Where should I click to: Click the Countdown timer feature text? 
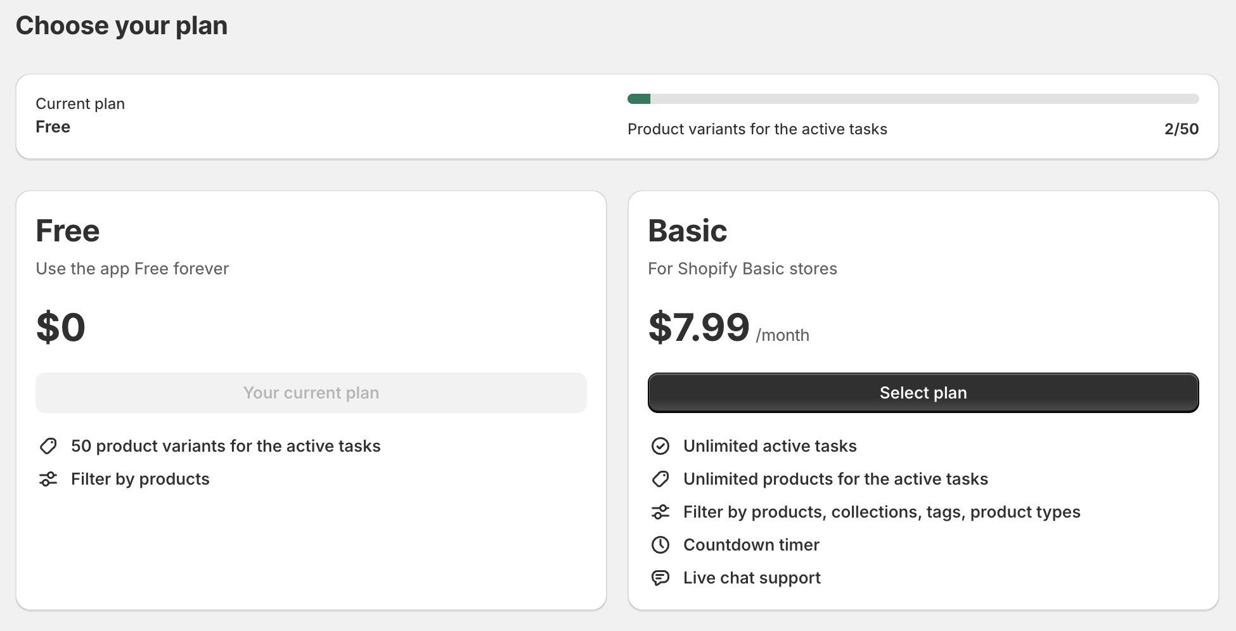pos(751,545)
